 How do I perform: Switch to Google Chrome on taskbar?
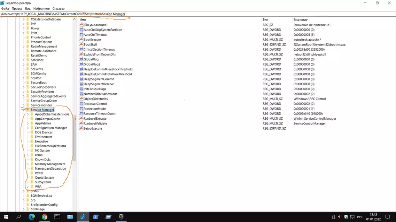(x=45, y=217)
